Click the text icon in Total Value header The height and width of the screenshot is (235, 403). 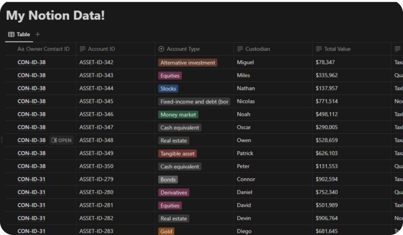[319, 49]
